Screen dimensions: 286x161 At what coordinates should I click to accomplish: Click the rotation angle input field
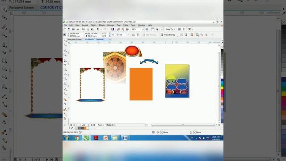122,35
